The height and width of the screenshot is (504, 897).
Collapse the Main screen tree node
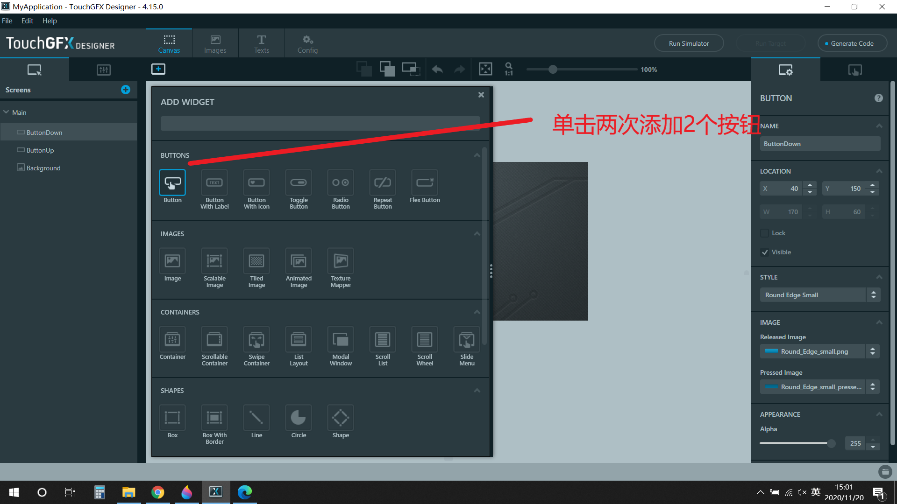tap(7, 112)
